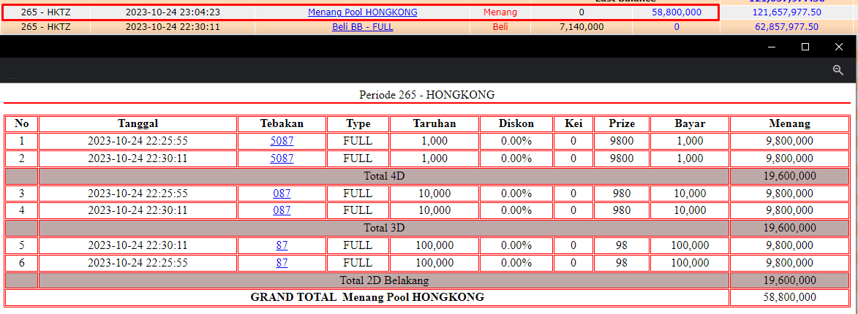Select the 7,140,000 amount in the Beli row
The image size is (858, 314).
(581, 27)
